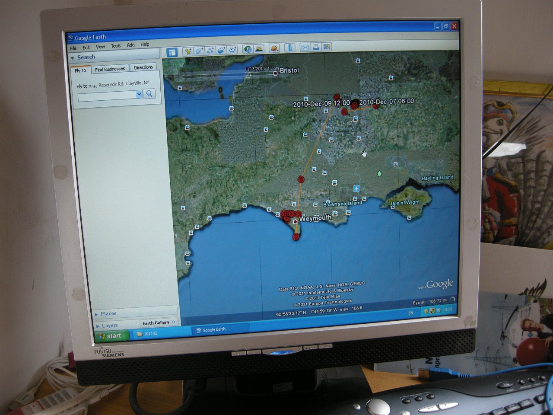Screen dimensions: 553x415
Task: Select the Record a Tour camera icon
Action: coord(233,49)
